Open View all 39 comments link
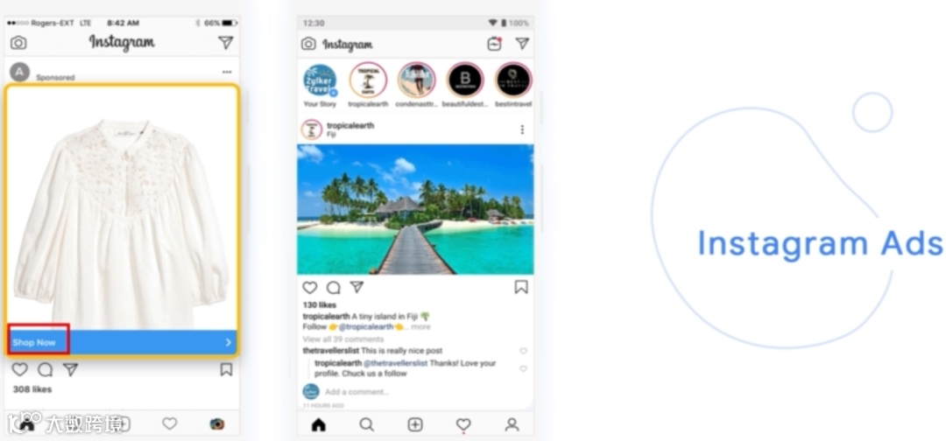 pyautogui.click(x=343, y=339)
